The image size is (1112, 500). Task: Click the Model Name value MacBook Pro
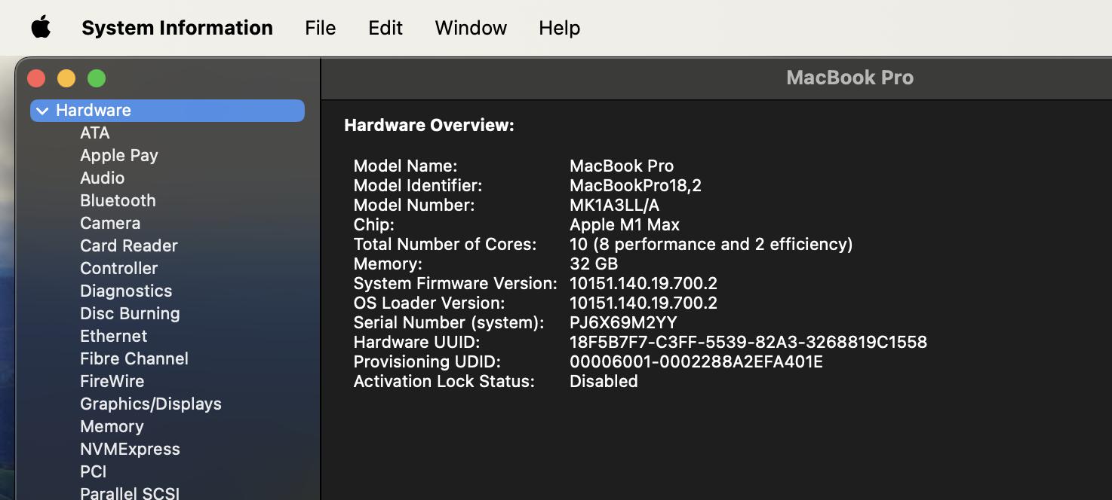[x=622, y=166]
